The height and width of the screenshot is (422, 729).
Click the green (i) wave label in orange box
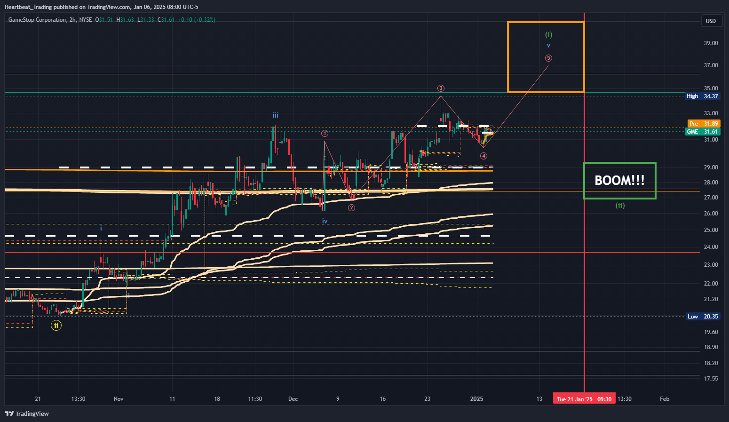[548, 35]
